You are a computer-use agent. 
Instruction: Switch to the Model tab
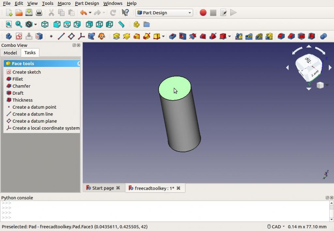pyautogui.click(x=10, y=53)
